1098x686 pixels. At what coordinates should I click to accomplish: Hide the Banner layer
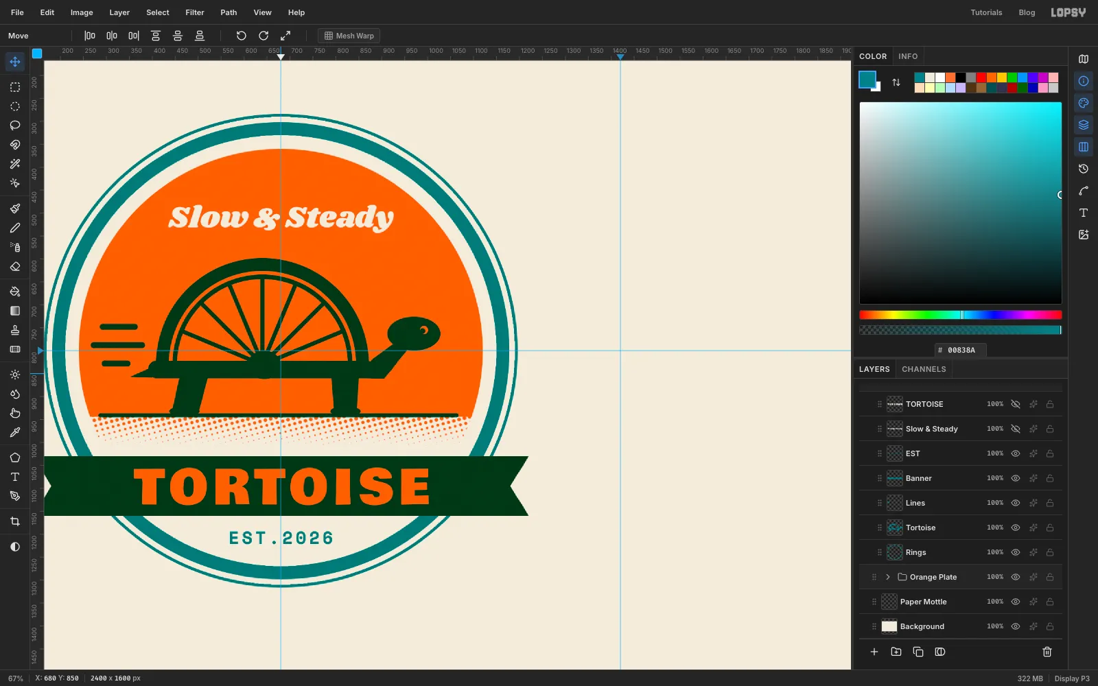pos(1016,478)
